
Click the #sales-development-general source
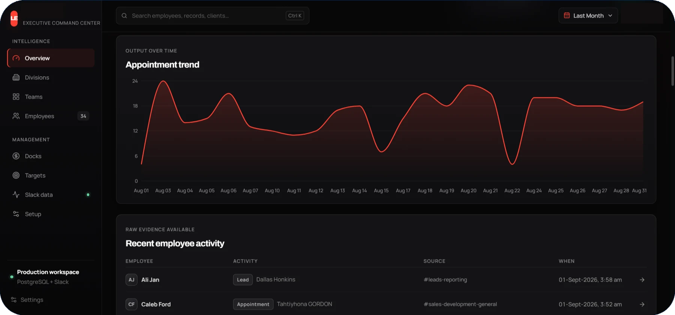click(460, 304)
